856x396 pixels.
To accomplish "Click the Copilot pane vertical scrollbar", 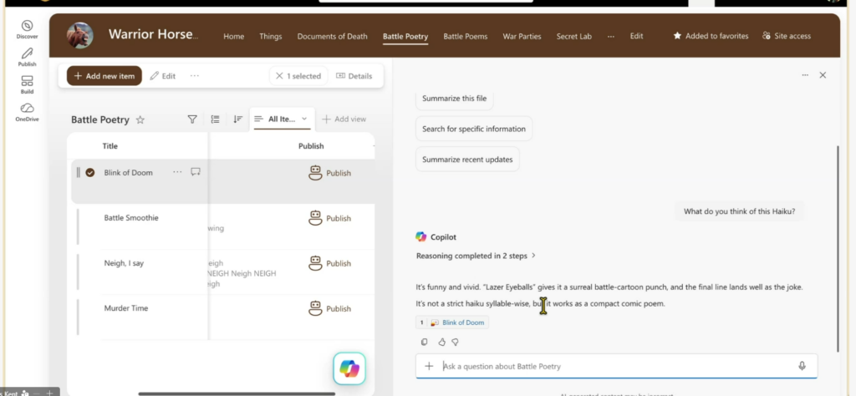I will pyautogui.click(x=838, y=248).
